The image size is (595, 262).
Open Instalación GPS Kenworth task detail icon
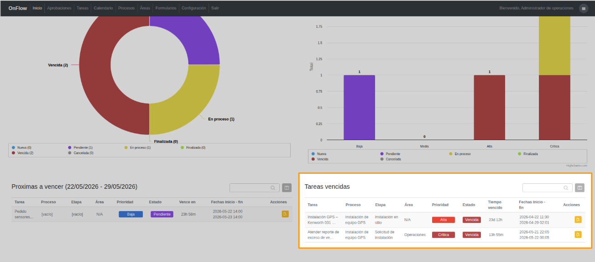[x=578, y=220]
